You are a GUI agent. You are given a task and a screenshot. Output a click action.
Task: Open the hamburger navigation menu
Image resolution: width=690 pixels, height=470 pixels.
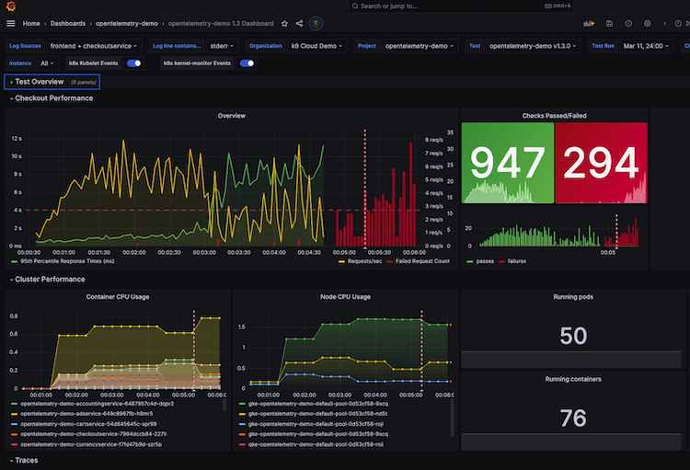(x=10, y=23)
